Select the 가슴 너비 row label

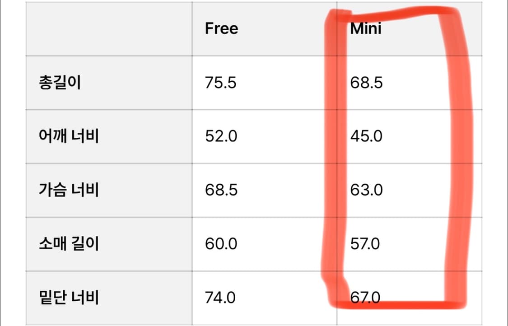tap(69, 190)
